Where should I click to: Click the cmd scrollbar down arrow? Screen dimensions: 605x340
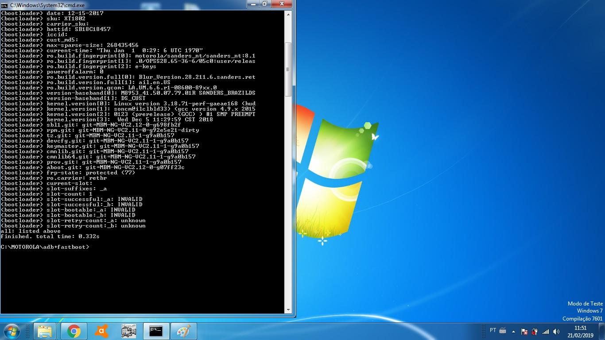pyautogui.click(x=288, y=310)
